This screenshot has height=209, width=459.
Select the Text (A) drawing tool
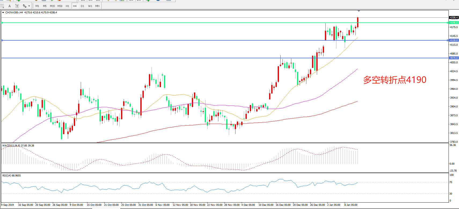(x=10, y=6)
